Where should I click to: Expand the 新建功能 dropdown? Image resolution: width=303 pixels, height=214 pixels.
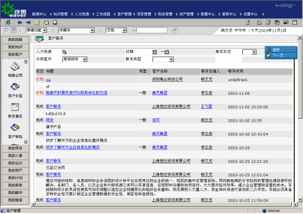click(45, 31)
